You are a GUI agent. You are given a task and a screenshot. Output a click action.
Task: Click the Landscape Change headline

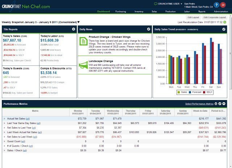point(101,61)
